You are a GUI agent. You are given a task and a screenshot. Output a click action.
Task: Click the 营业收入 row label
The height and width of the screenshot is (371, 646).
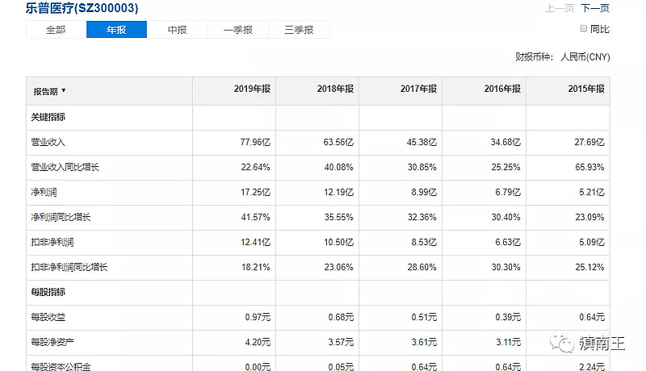(48, 142)
